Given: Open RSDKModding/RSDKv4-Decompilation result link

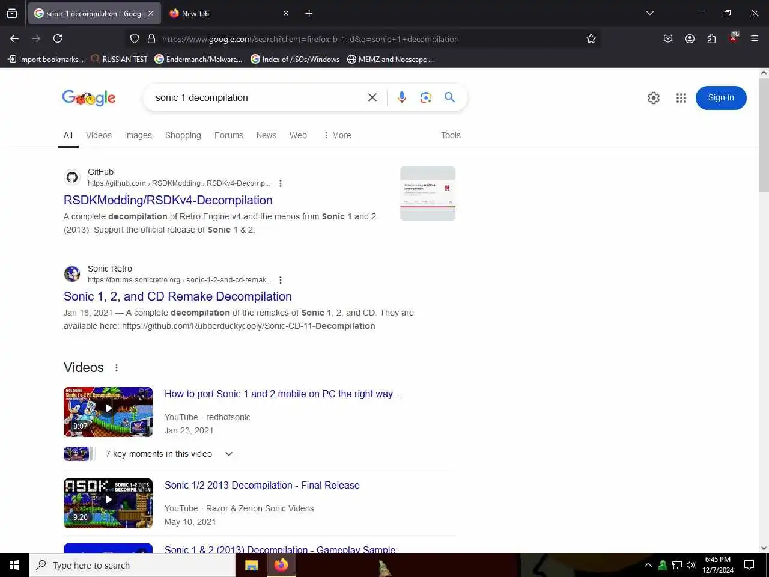Looking at the screenshot, I should pos(168,200).
